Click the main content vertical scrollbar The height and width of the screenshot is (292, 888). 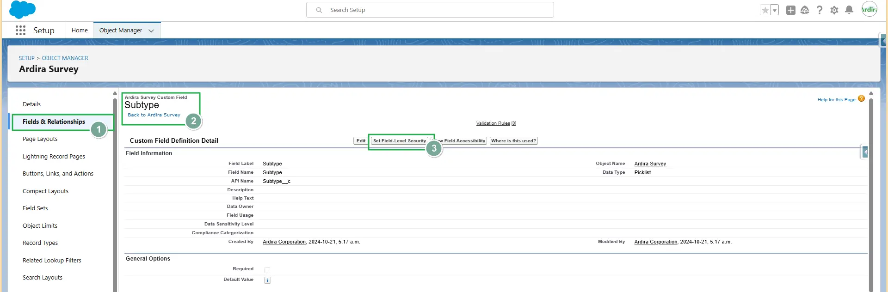[871, 194]
